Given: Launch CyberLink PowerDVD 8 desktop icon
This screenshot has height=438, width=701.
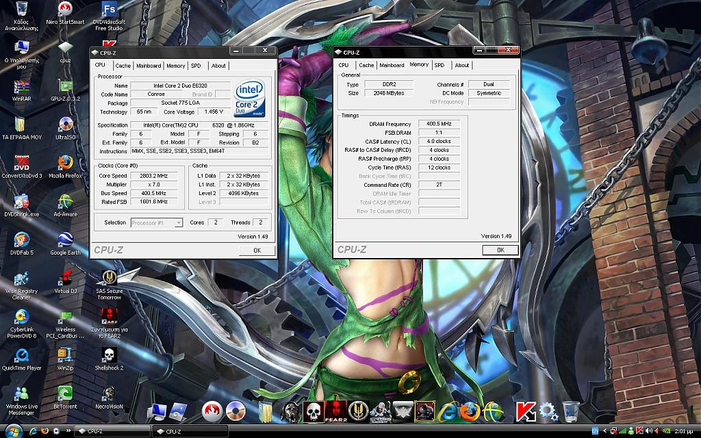Looking at the screenshot, I should click(x=21, y=324).
